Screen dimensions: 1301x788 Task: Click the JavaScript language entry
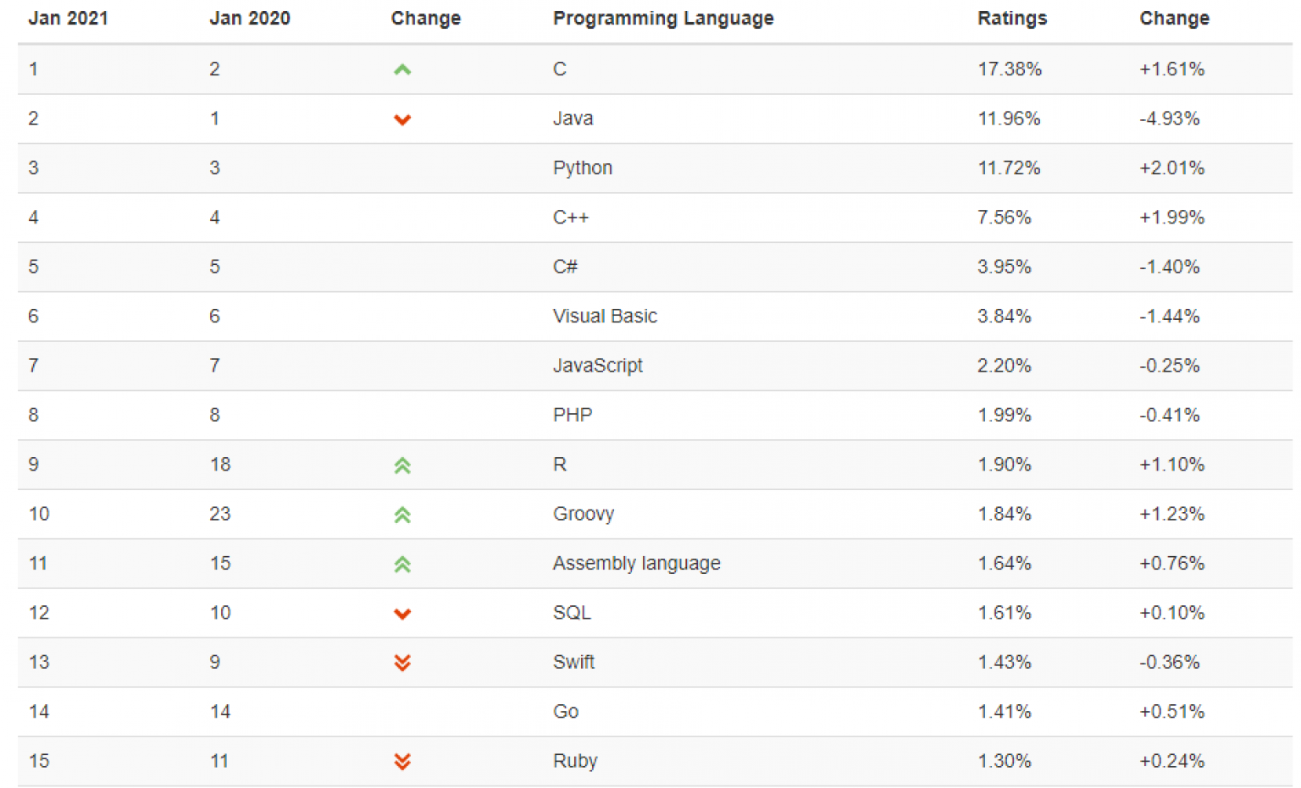pyautogui.click(x=598, y=366)
